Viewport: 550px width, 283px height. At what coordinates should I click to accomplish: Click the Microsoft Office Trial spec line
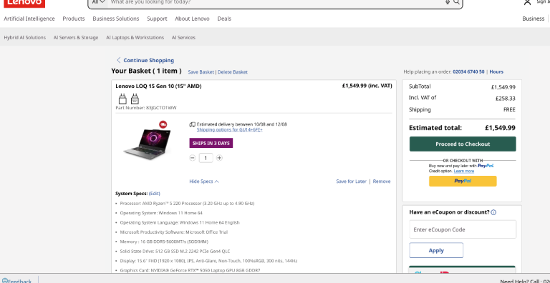coord(173,232)
